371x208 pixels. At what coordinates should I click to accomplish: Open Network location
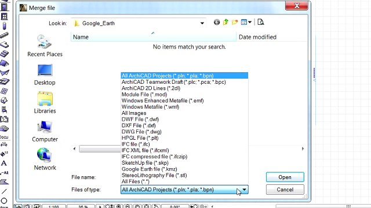(45, 159)
